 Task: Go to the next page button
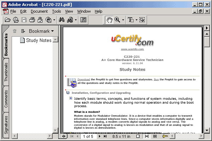pyautogui.click(x=100, y=136)
